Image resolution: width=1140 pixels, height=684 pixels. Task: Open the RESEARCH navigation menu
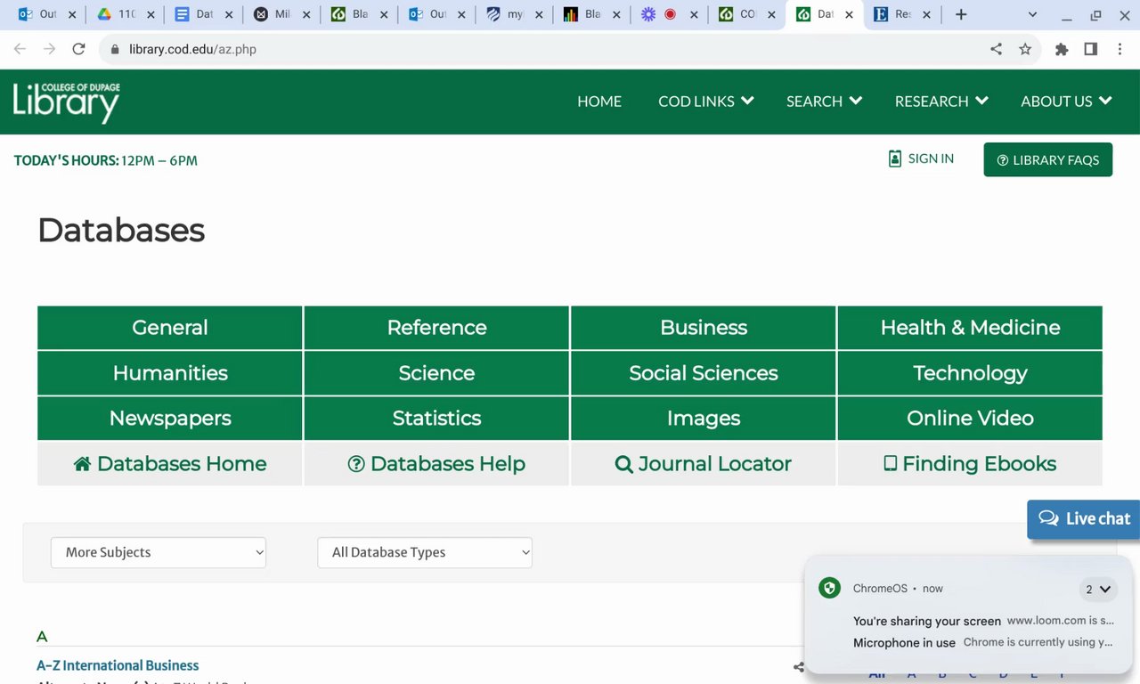(940, 102)
